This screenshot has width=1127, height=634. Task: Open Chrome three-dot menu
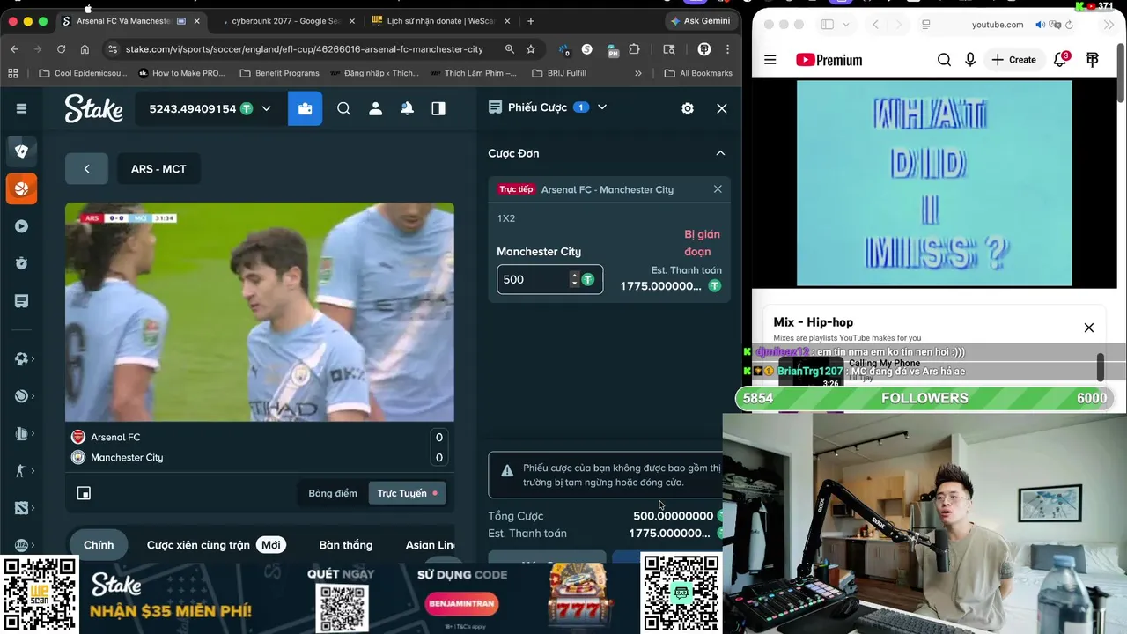[x=727, y=49]
